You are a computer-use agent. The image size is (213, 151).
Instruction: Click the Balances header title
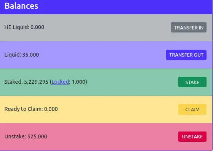pos(21,6)
